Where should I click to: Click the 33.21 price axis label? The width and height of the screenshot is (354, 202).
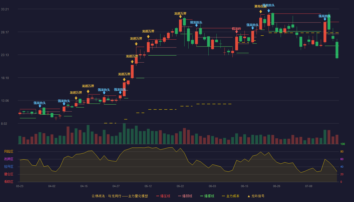[5, 9]
